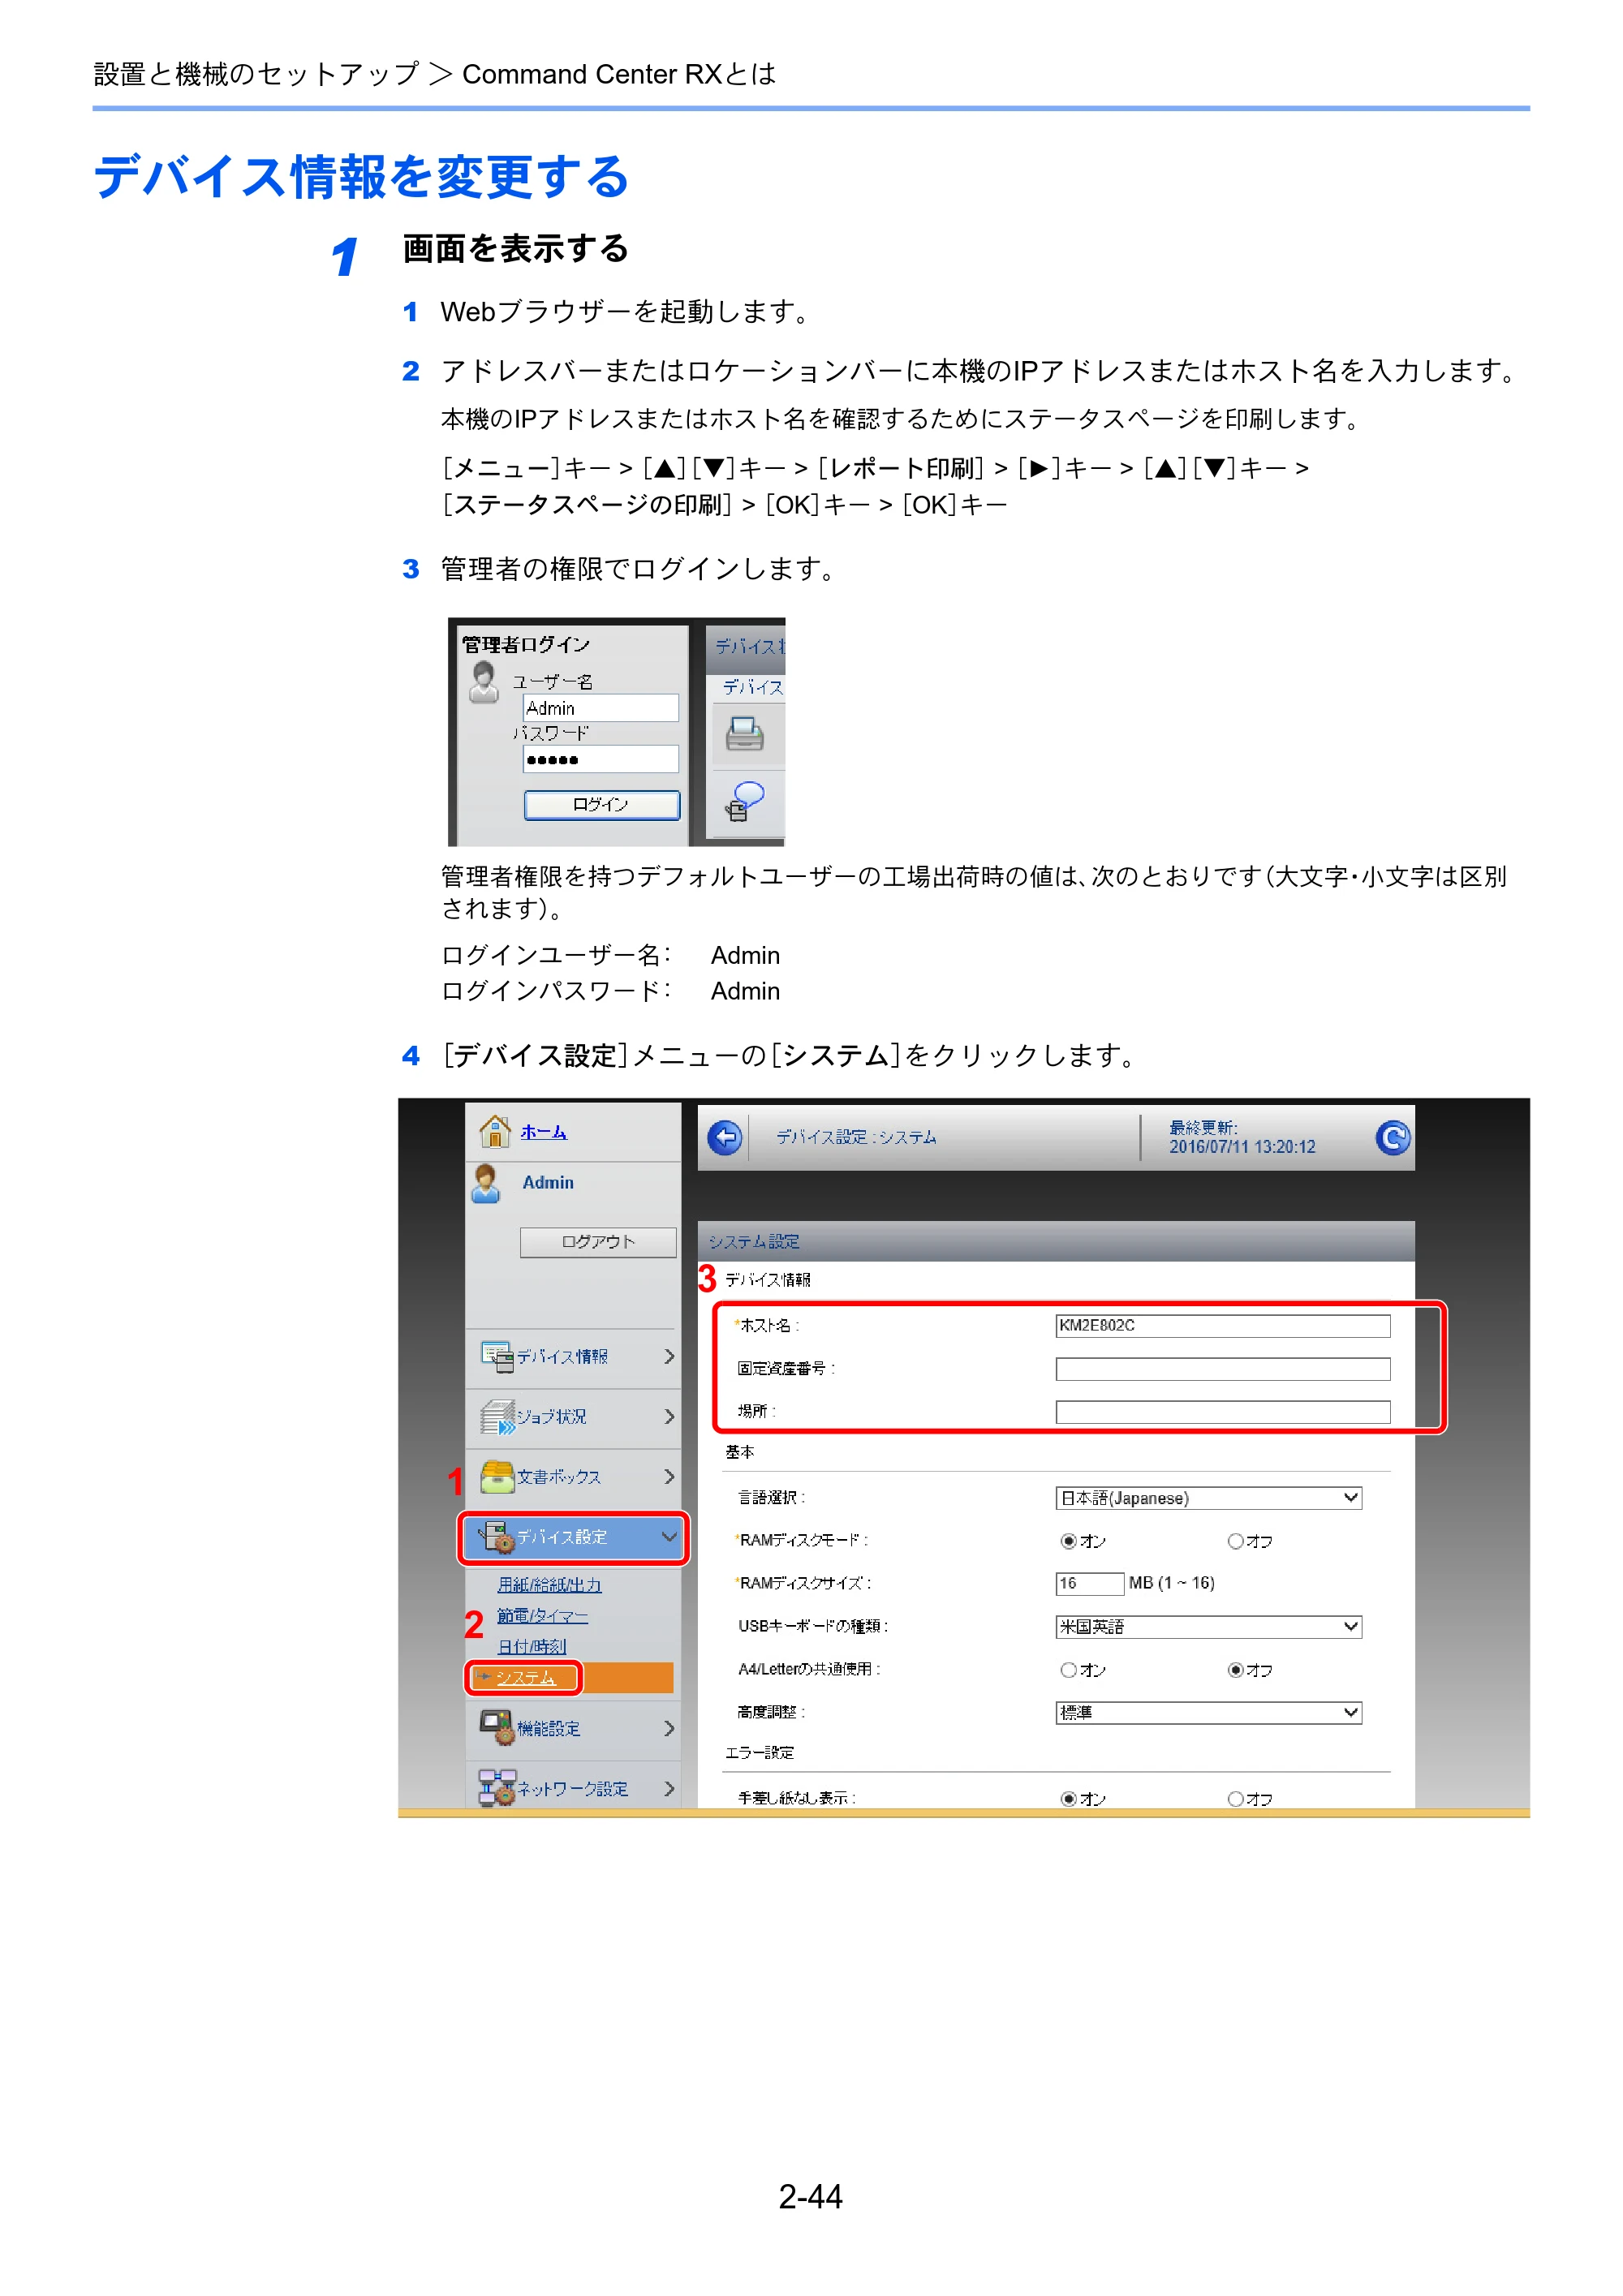This screenshot has height=2296, width=1623.
Task: Expand the 文書ボックス chevron arrow
Action: pos(669,1477)
